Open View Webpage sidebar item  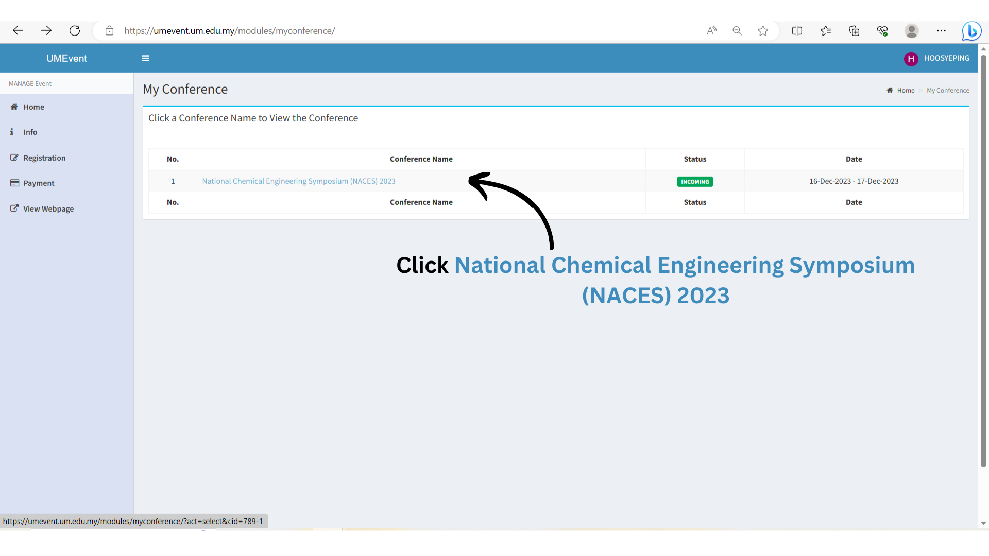(48, 209)
